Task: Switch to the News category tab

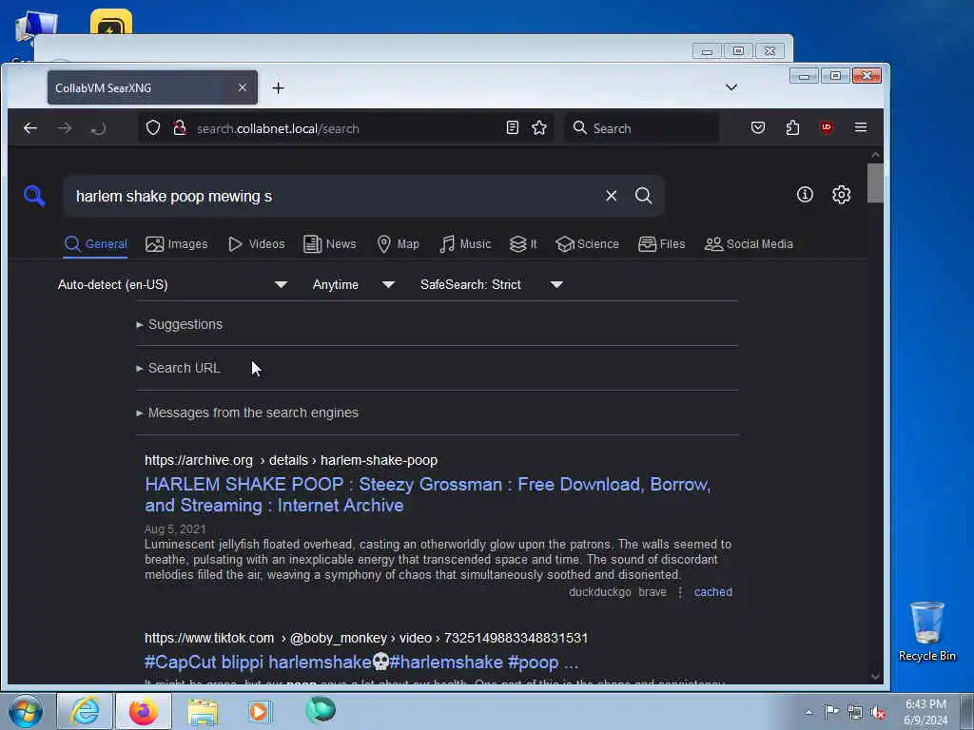Action: [330, 244]
